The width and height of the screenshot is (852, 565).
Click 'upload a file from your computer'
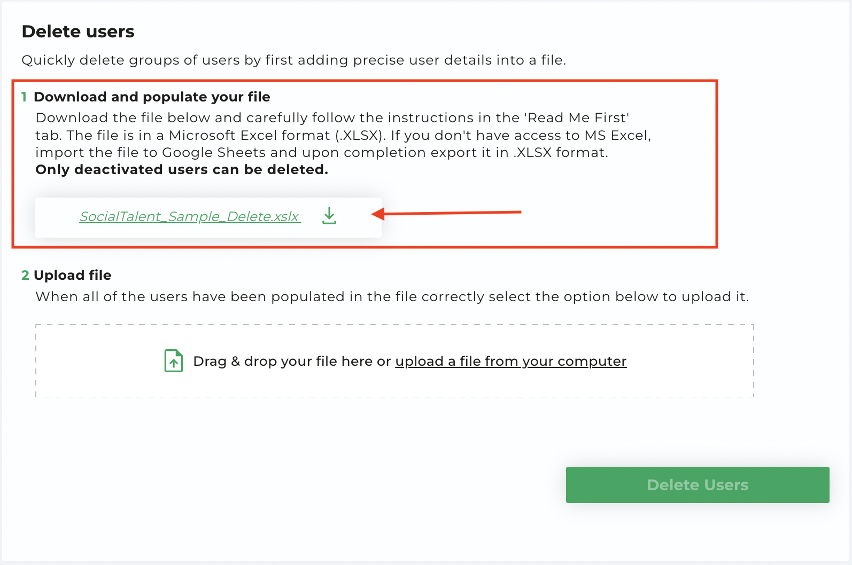(510, 362)
